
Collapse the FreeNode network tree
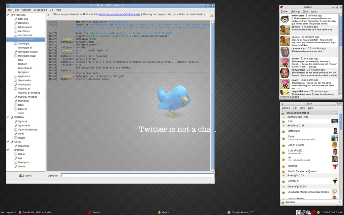pos(8,15)
